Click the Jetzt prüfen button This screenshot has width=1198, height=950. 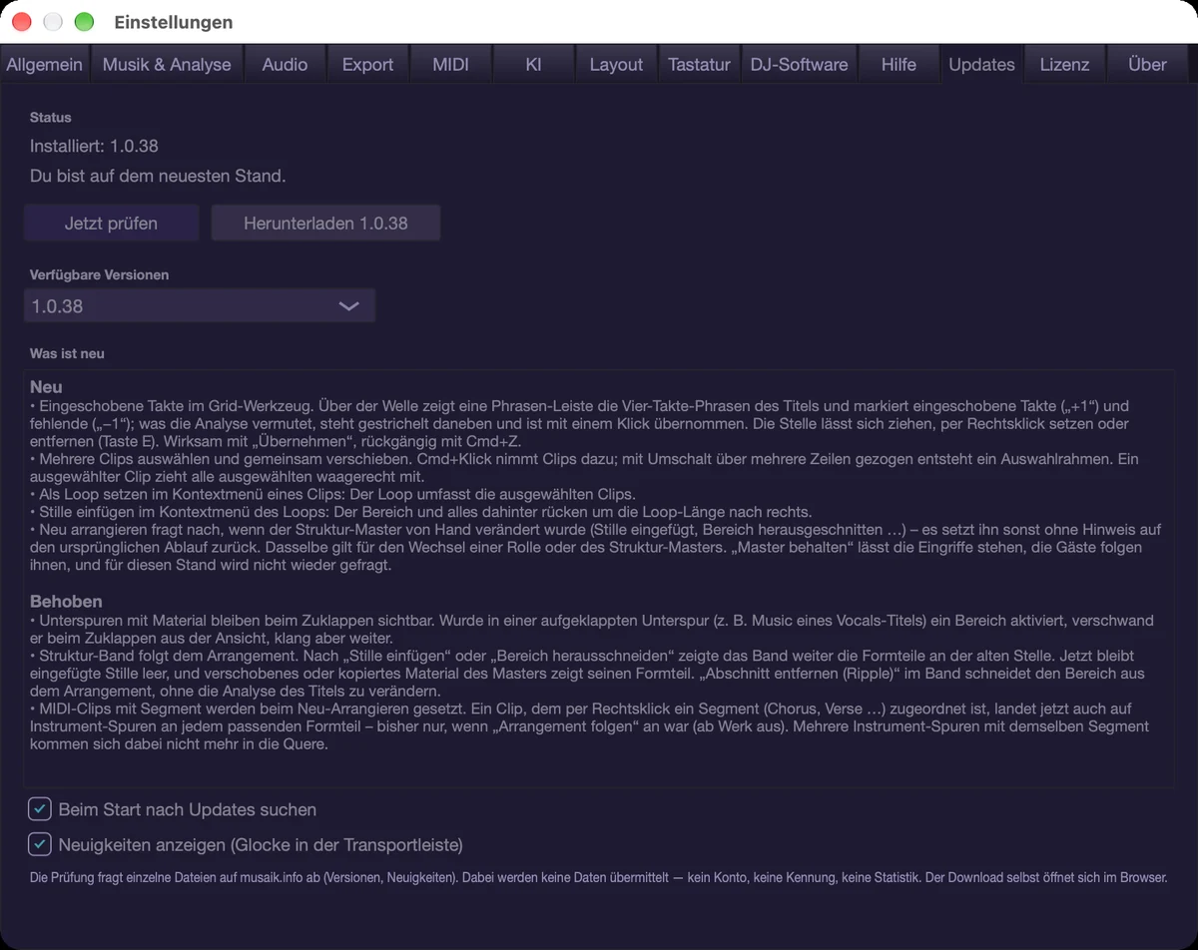point(111,224)
